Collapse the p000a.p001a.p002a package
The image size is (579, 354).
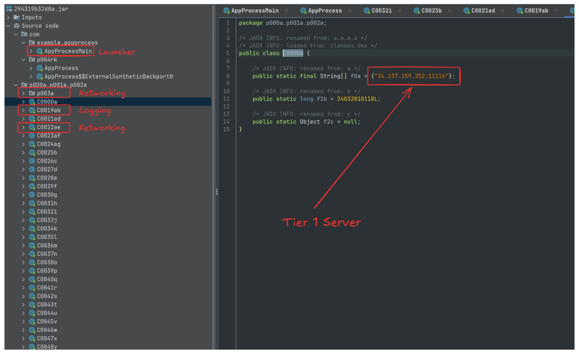tap(16, 85)
